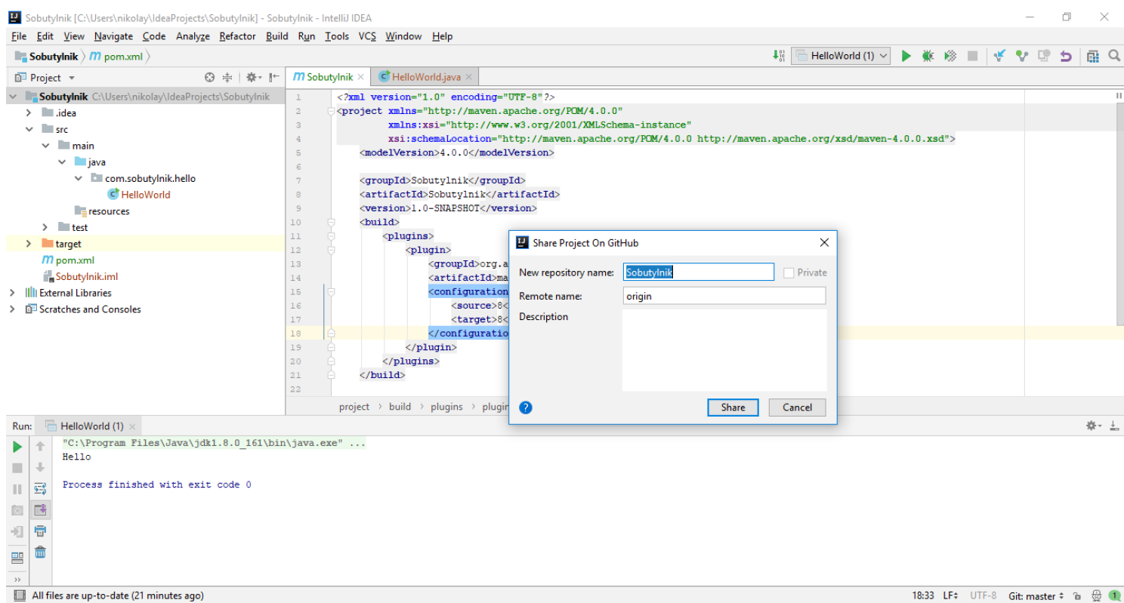Open the File menu

click(x=19, y=36)
